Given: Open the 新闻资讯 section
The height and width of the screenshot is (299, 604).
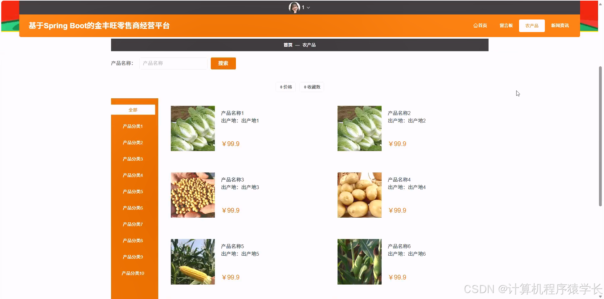Looking at the screenshot, I should tap(560, 25).
